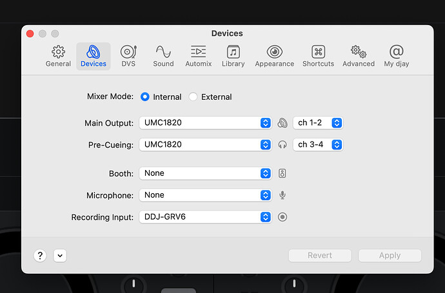Screen dimensions: 445x293
Task: Open the help question mark button
Action: (x=40, y=255)
